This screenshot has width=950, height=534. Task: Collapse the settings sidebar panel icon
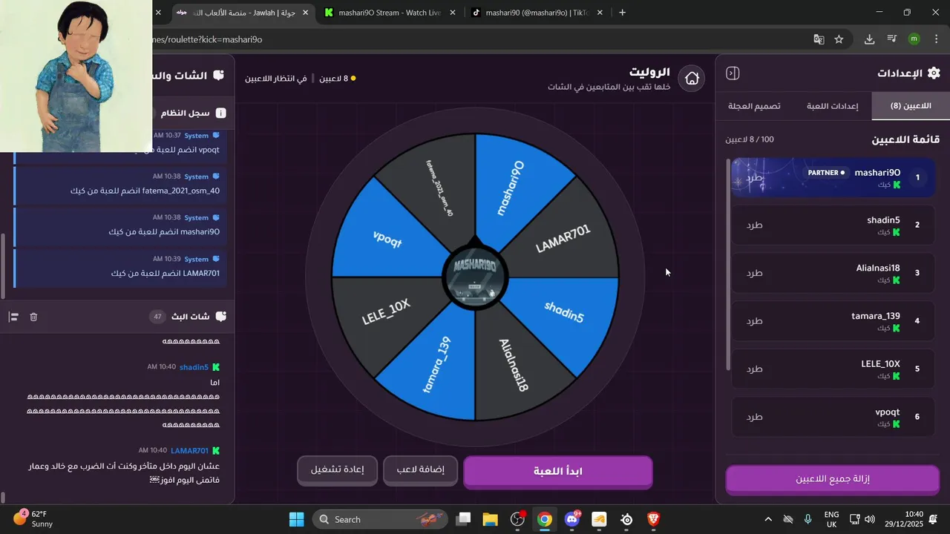coord(733,73)
